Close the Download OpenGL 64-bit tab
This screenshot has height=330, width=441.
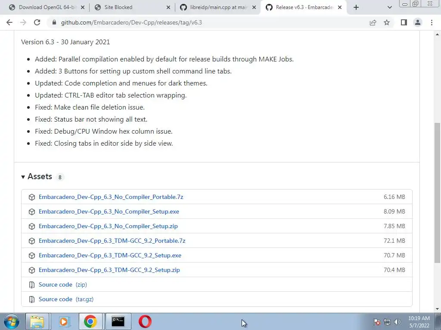(x=82, y=7)
